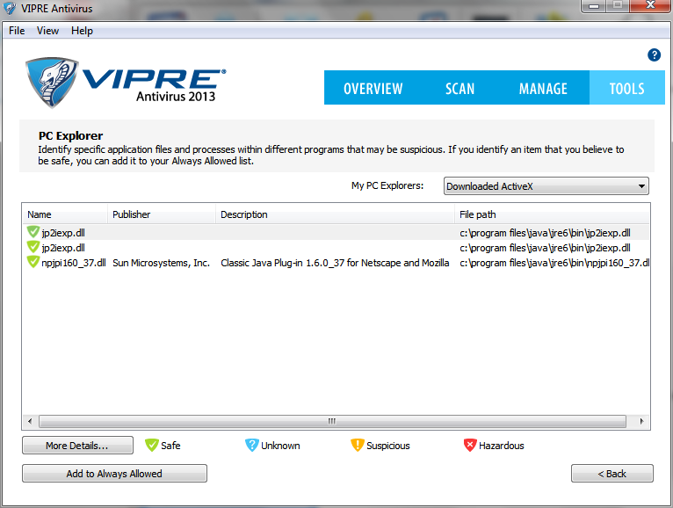Open the File menu
Image resolution: width=673 pixels, height=508 pixels.
17,31
